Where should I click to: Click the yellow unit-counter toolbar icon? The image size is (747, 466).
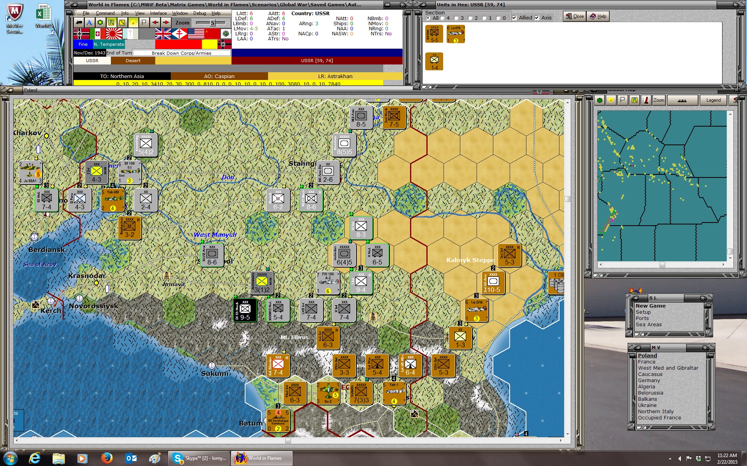point(111,23)
